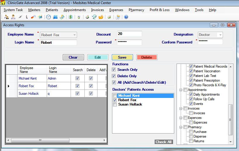Open the Patients menu
This screenshot has height=151, width=239.
coord(52,10)
